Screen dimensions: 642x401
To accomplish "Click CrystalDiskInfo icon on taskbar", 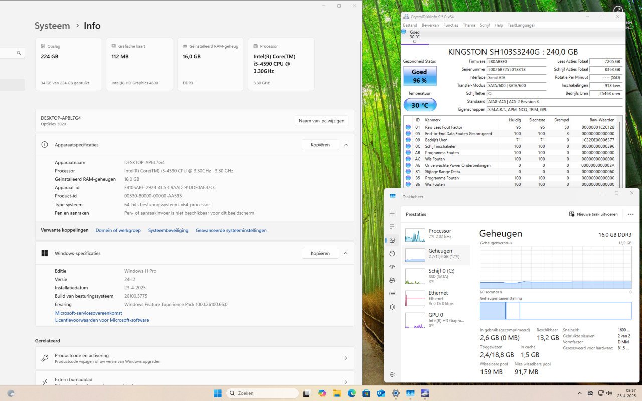I will pos(425,393).
